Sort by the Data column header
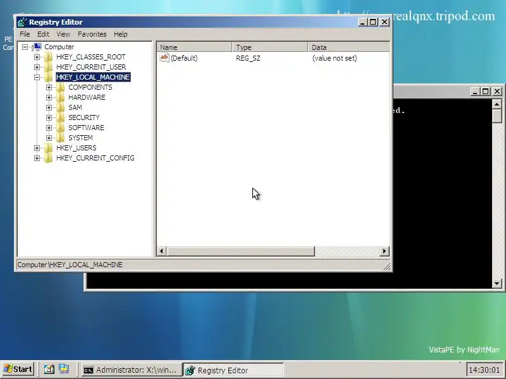Screen dimensions: 506x379 (349, 47)
